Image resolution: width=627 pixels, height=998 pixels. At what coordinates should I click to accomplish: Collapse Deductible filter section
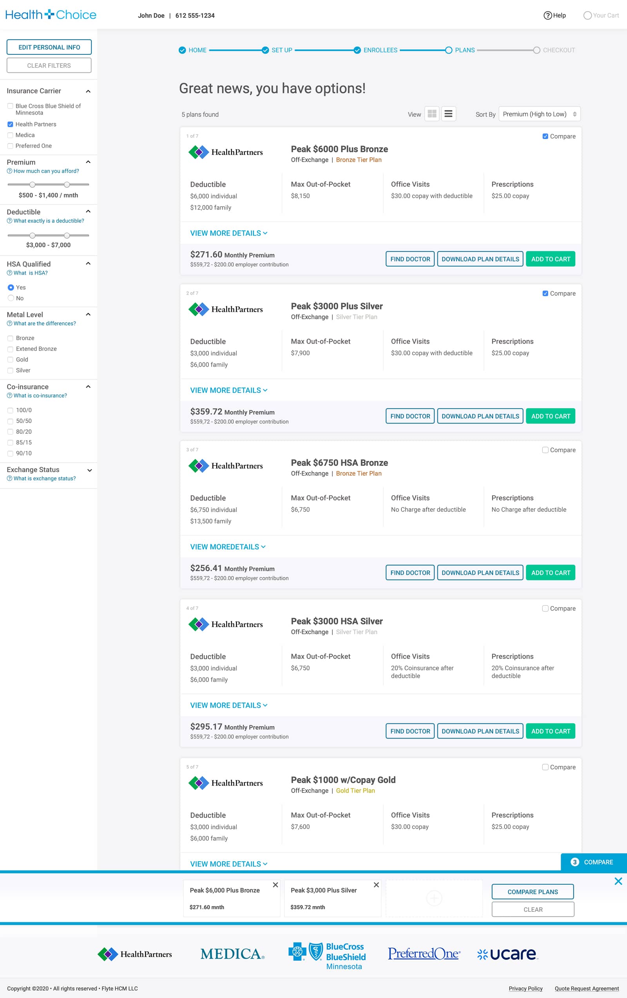(88, 212)
